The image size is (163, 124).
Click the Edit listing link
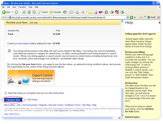[x=32, y=99]
